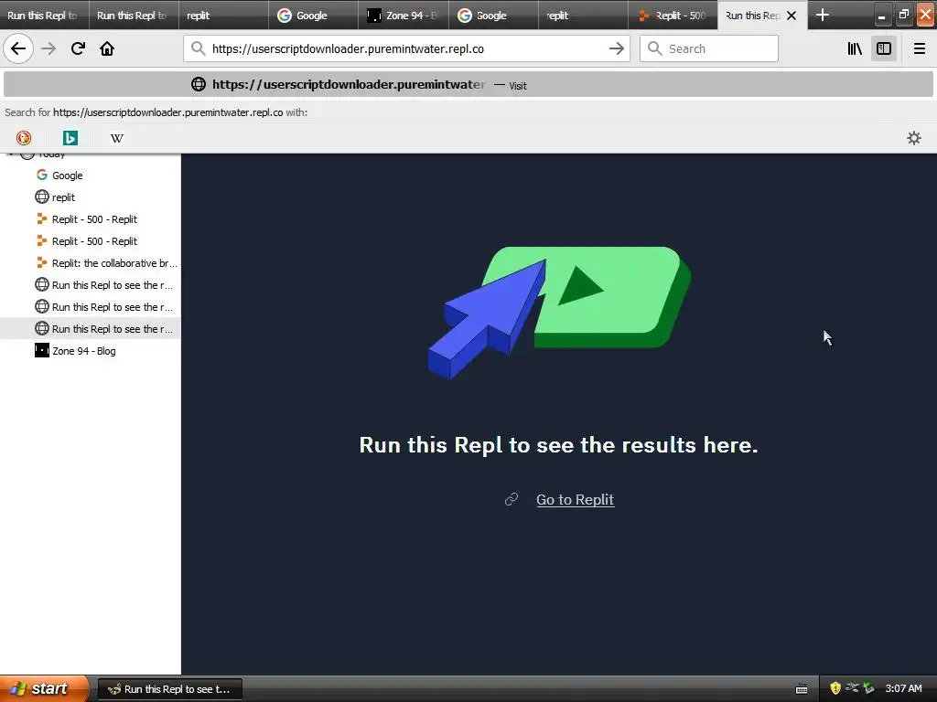Open the Library icon in toolbar

pos(855,49)
